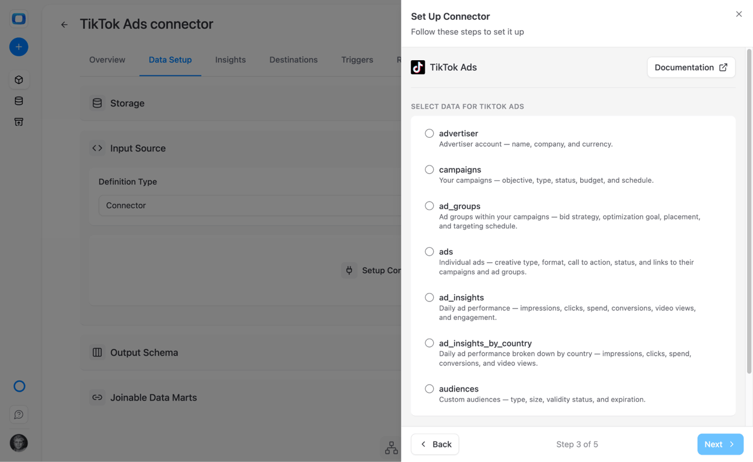753x462 pixels.
Task: Click the Next button
Action: (x=720, y=444)
